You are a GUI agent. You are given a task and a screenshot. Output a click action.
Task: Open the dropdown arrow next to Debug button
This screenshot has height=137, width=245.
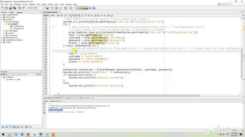pos(68,8)
